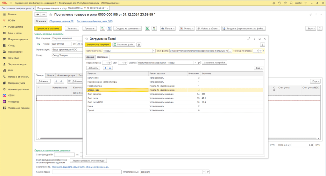This screenshot has width=326, height=176.
Task: Click the help question mark button in dialog
Action: click(263, 45)
